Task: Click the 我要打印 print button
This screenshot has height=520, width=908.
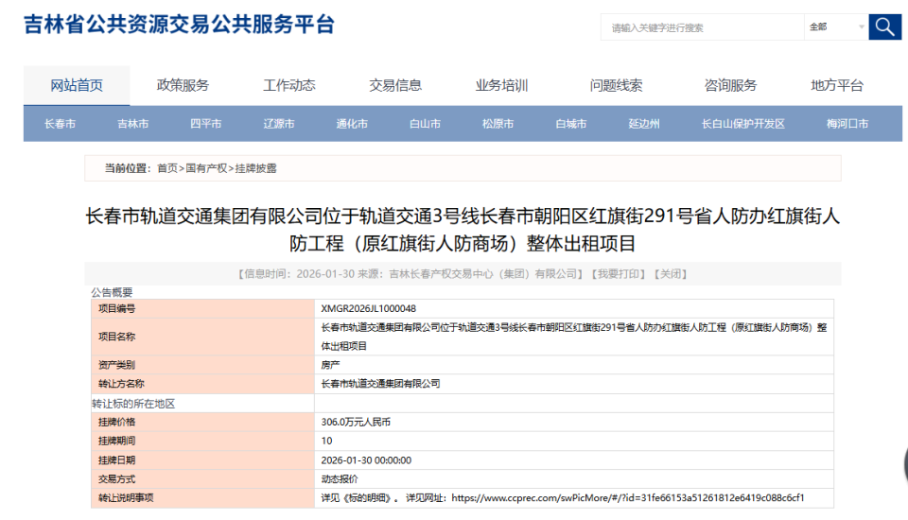Action: tap(618, 274)
